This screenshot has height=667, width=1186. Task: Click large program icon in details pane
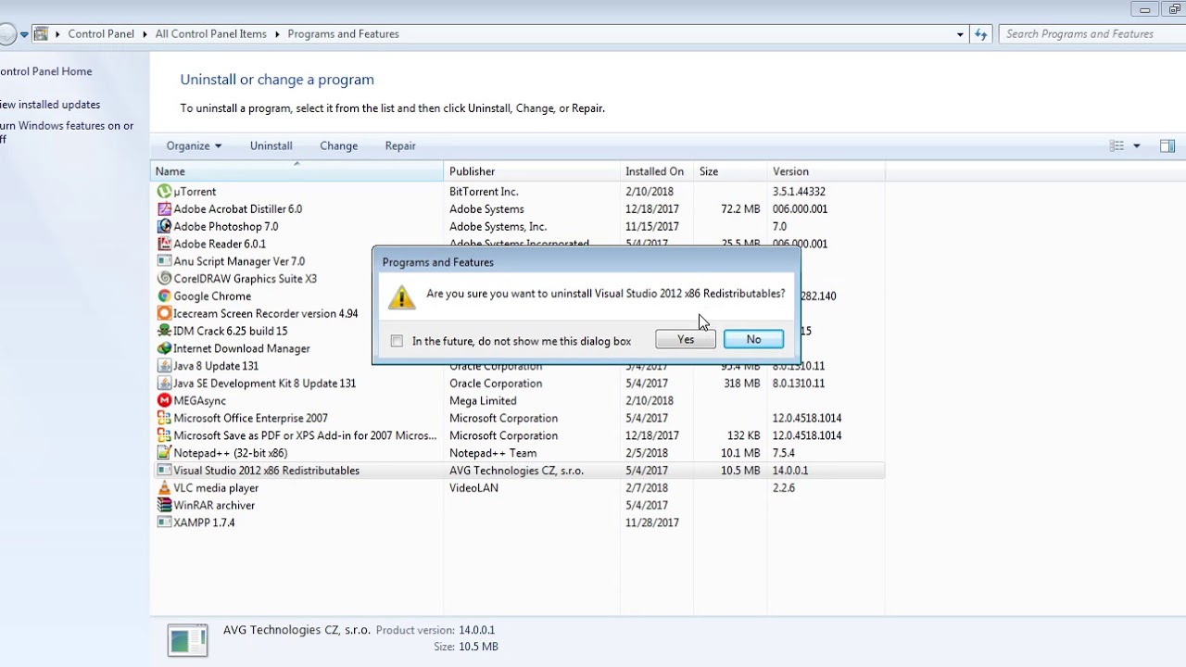coord(187,639)
